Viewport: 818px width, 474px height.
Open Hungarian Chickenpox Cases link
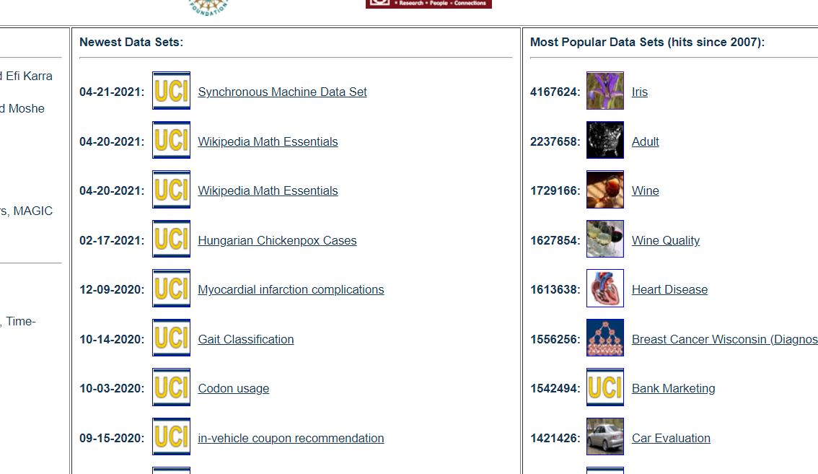277,241
